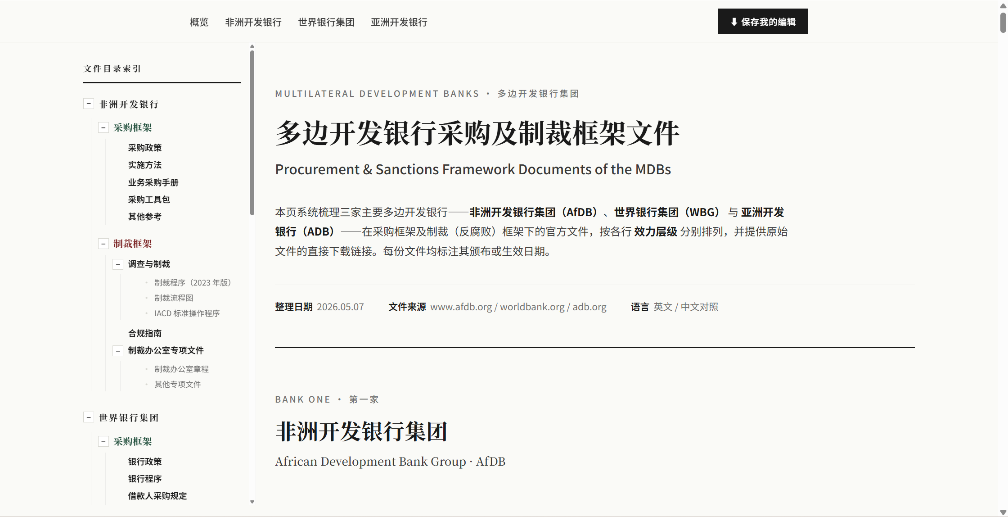
Task: Click the 世界银行集团 tree heading text
Action: pyautogui.click(x=129, y=418)
